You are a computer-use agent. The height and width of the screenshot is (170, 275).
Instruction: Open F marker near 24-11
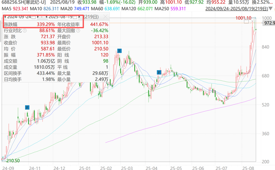[x=27, y=108]
